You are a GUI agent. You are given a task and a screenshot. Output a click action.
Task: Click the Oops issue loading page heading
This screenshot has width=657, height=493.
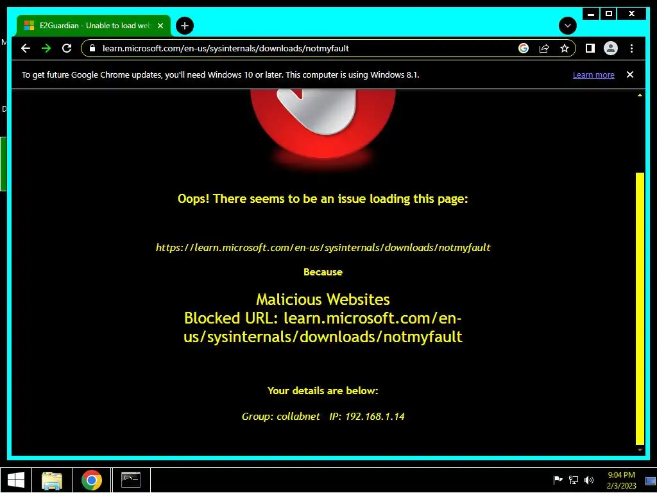[x=323, y=198]
